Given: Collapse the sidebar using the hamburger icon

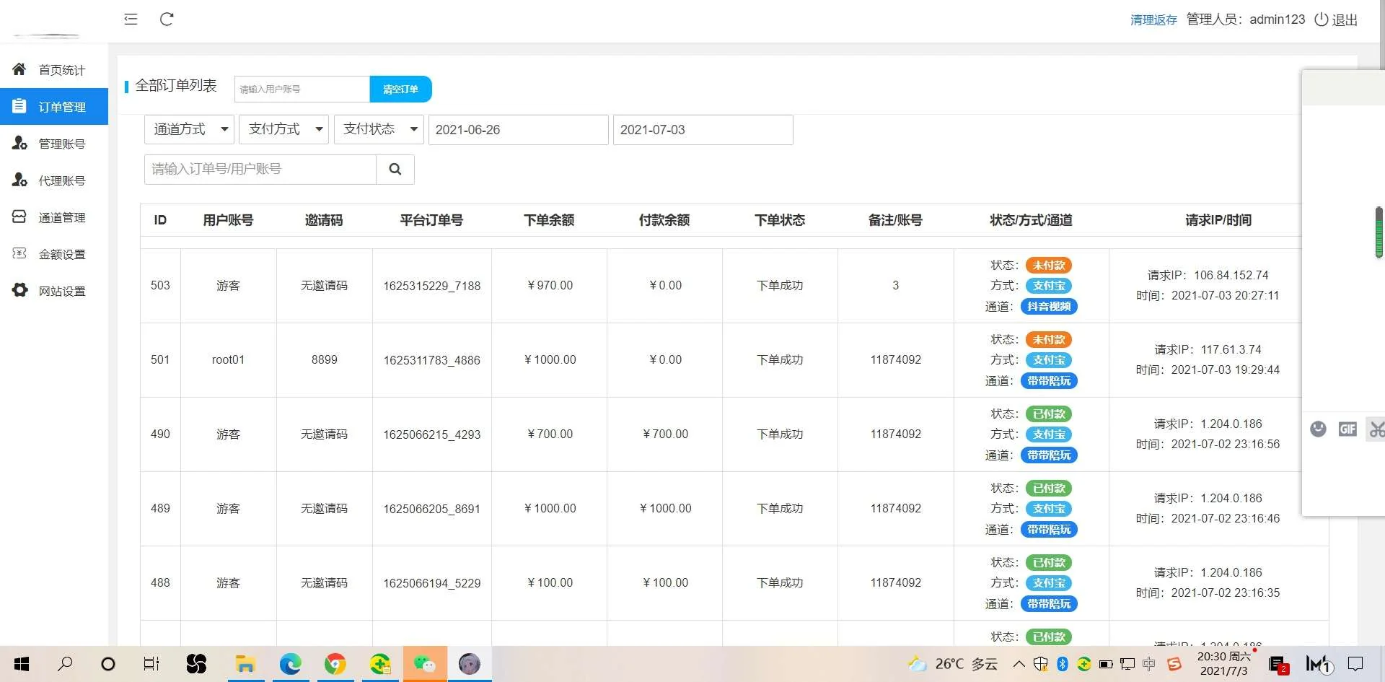Looking at the screenshot, I should point(131,19).
